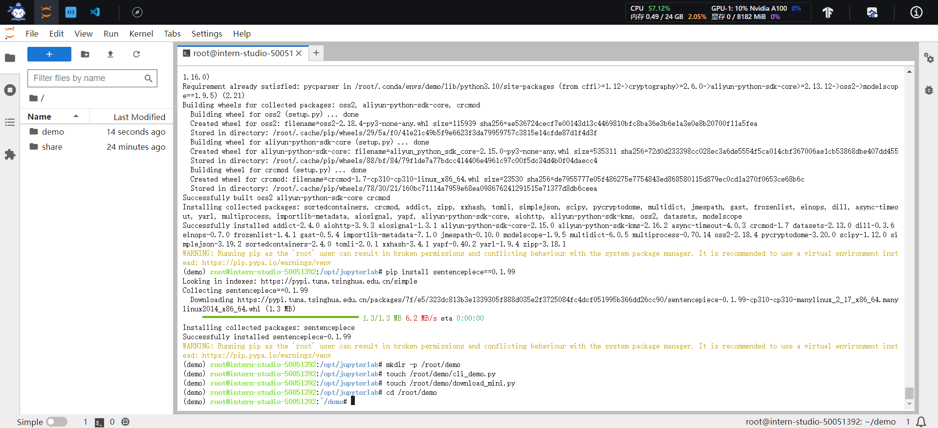Create a new folder with the folder-plus icon
Screen dimensions: 938x428
(x=85, y=54)
